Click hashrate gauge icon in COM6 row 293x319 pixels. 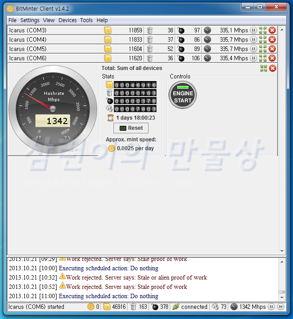point(207,58)
